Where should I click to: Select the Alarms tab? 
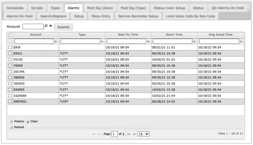coord(74,8)
